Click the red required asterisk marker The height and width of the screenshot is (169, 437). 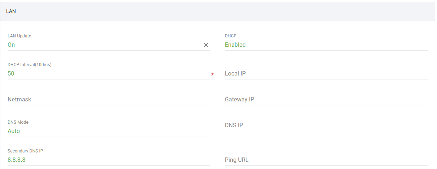[213, 75]
